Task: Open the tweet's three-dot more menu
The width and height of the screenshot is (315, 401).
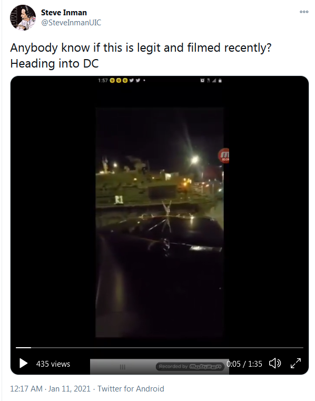Action: click(x=304, y=12)
